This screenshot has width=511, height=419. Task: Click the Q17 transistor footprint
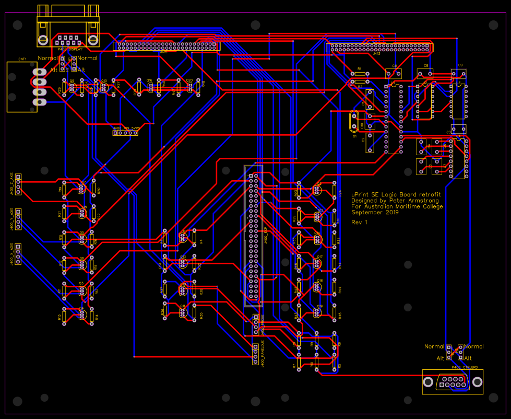[317, 263]
